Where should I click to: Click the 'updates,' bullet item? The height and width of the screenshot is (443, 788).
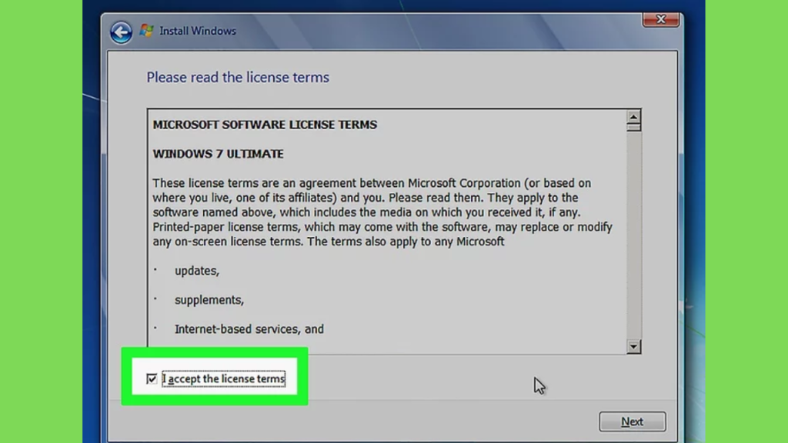(197, 271)
